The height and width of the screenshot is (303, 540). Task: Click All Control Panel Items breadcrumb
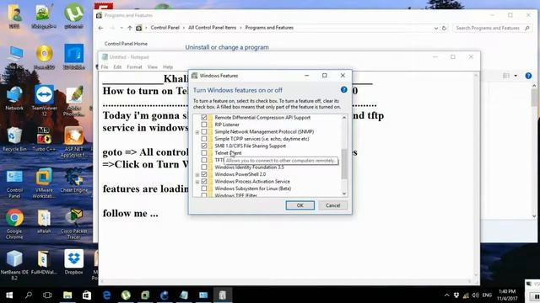click(212, 28)
